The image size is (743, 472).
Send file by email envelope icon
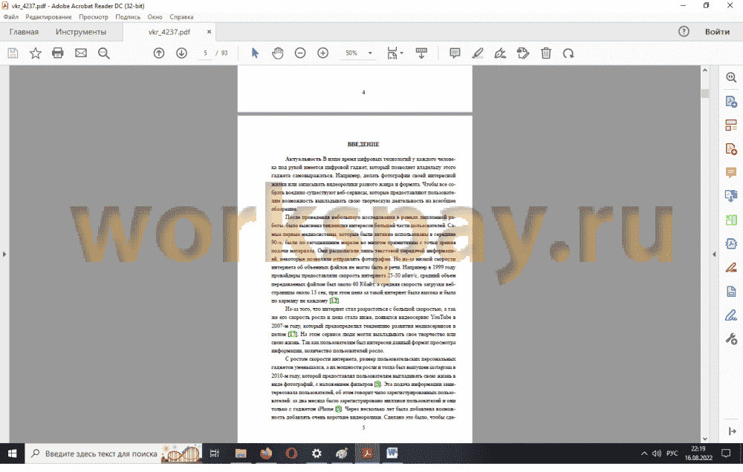81,53
